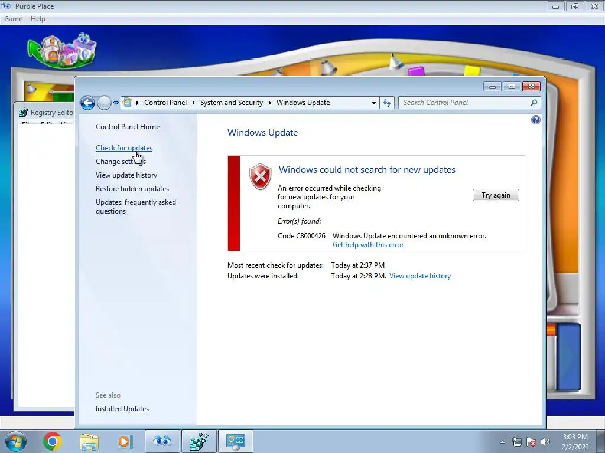This screenshot has width=605, height=453.
Task: Open Updates: frequently asked questions
Action: [x=136, y=206]
